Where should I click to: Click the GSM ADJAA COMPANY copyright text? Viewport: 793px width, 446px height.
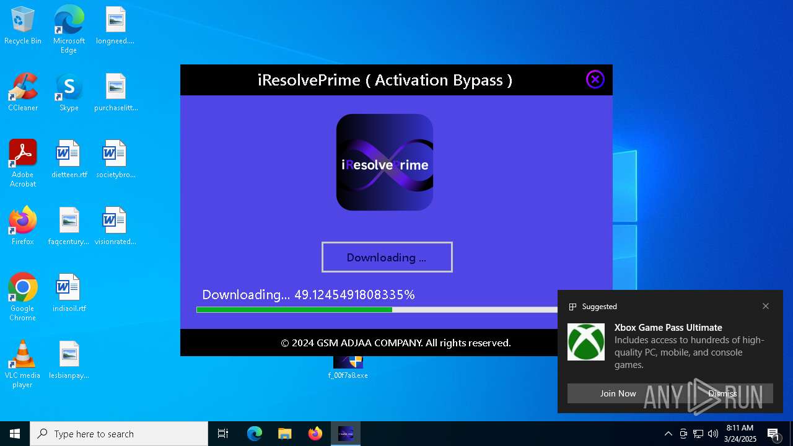[x=396, y=343]
